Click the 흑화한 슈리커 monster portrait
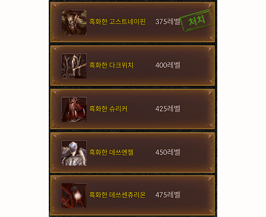Screen dimensions: 266x217 coord(74,109)
